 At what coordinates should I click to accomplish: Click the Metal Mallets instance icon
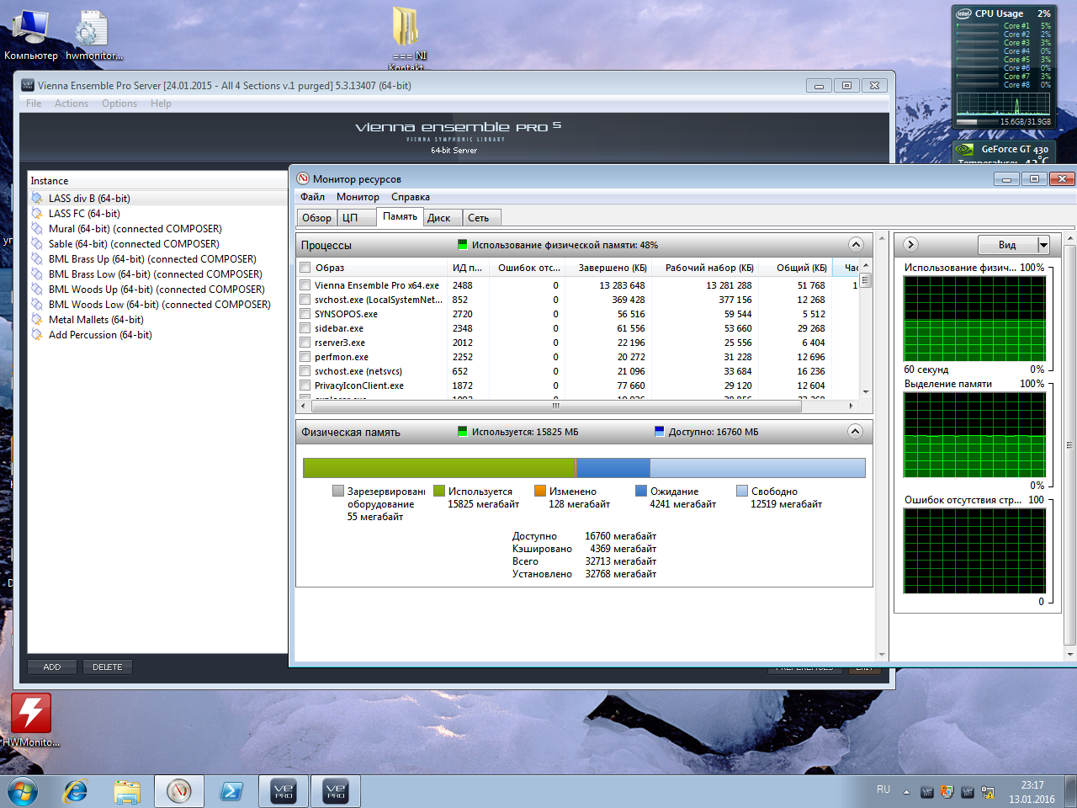37,320
